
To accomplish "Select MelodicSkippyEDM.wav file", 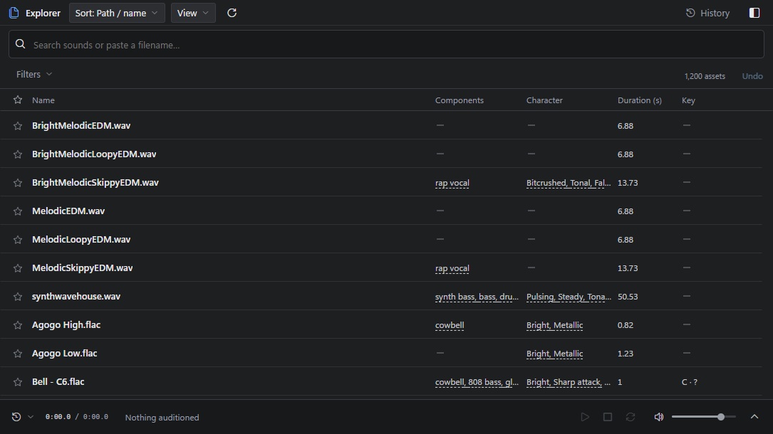I will click(x=83, y=268).
